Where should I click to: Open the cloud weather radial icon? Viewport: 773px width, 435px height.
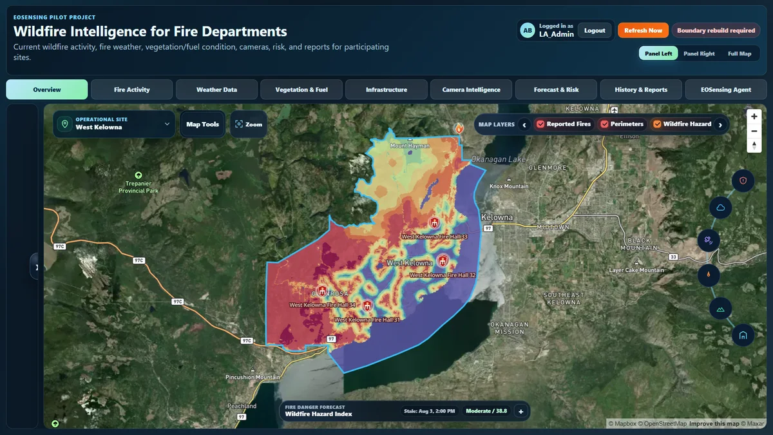[x=720, y=208]
